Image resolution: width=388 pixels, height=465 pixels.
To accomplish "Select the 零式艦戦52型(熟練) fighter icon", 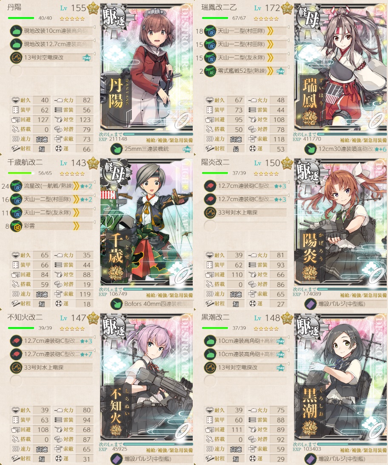I will pos(210,71).
